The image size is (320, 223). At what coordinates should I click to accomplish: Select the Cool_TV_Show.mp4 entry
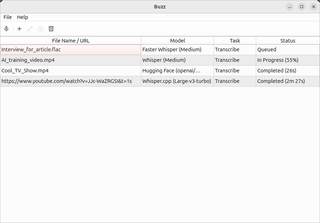pyautogui.click(x=25, y=71)
